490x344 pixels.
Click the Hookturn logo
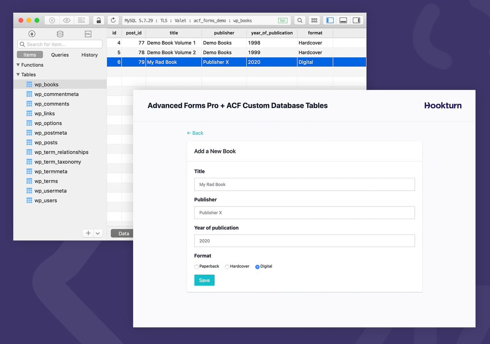[443, 106]
